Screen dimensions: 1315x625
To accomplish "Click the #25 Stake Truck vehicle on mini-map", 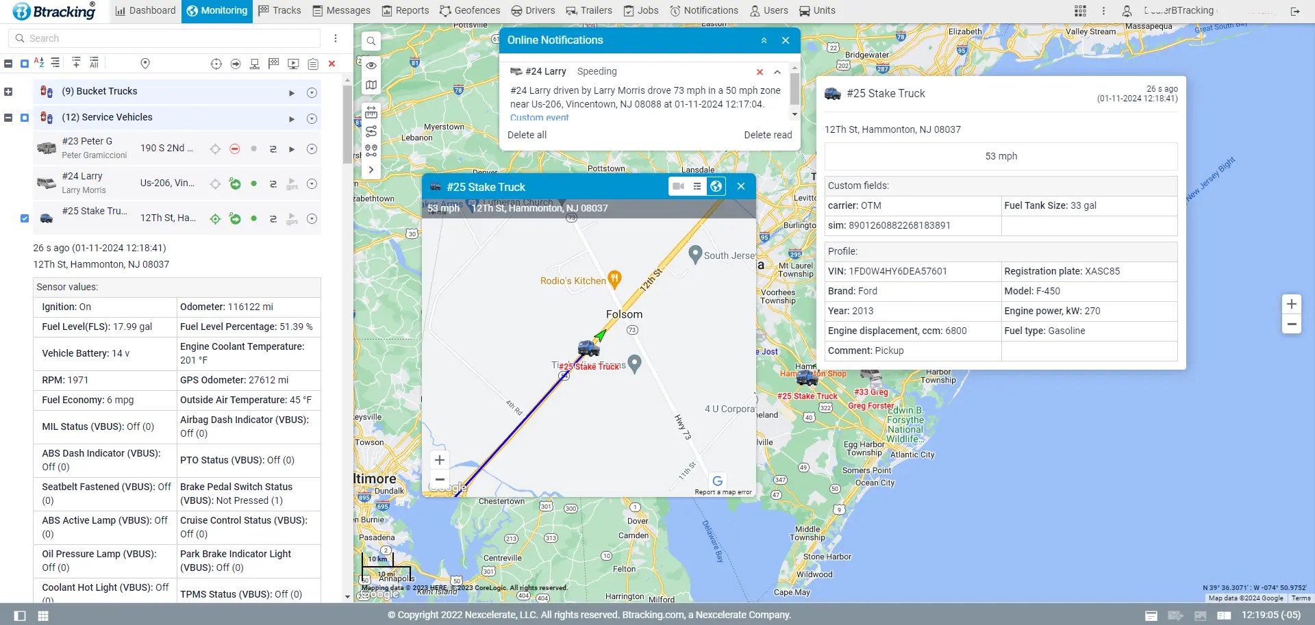I will point(588,348).
